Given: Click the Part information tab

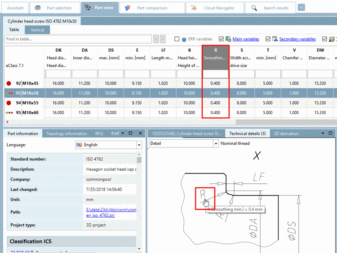Looking at the screenshot, I should tap(23, 133).
